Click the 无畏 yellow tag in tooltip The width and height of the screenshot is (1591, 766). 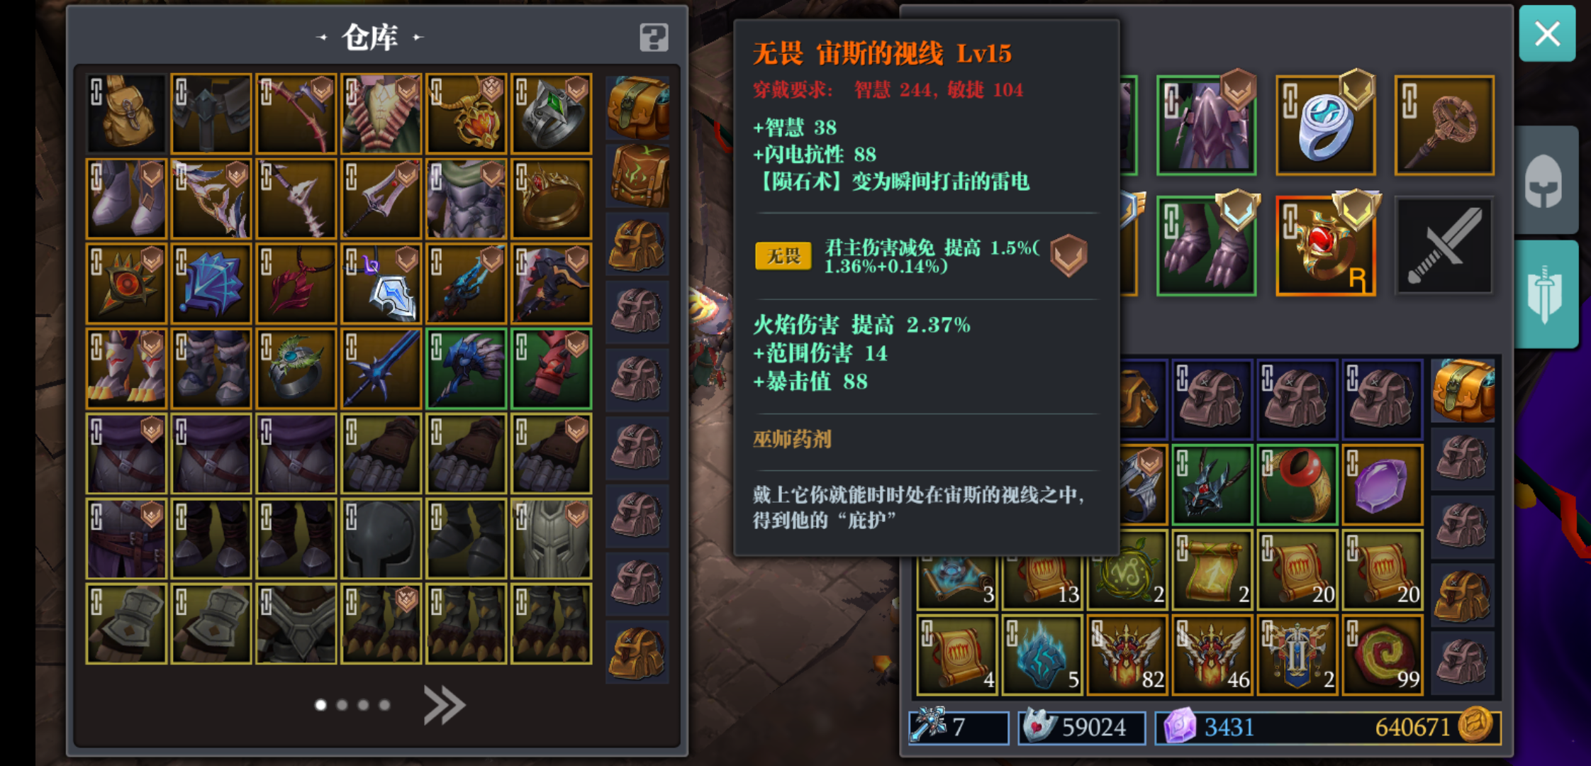click(783, 256)
